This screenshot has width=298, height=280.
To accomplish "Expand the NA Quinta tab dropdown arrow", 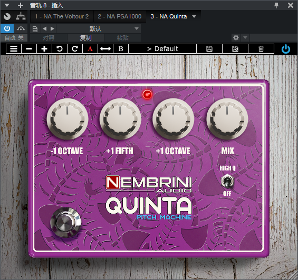I will [x=194, y=16].
